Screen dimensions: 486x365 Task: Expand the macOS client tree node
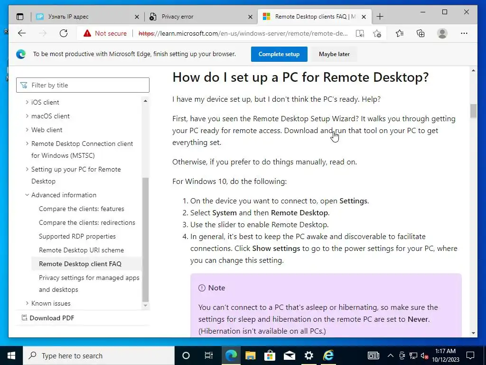pyautogui.click(x=27, y=116)
